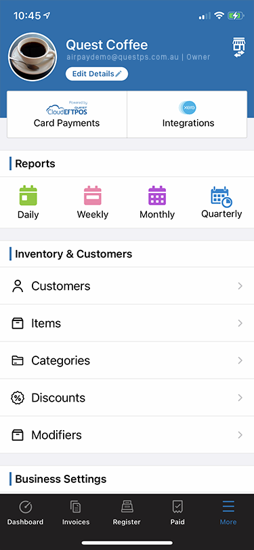This screenshot has height=550, width=254.
Task: Open the Paid tab
Action: point(177,513)
